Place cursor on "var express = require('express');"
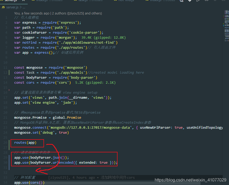 pyautogui.click(x=47, y=23)
